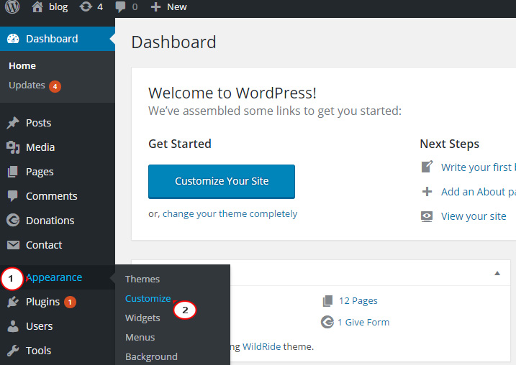Click the Plugins plug icon
This screenshot has height=365, width=516.
pos(13,302)
